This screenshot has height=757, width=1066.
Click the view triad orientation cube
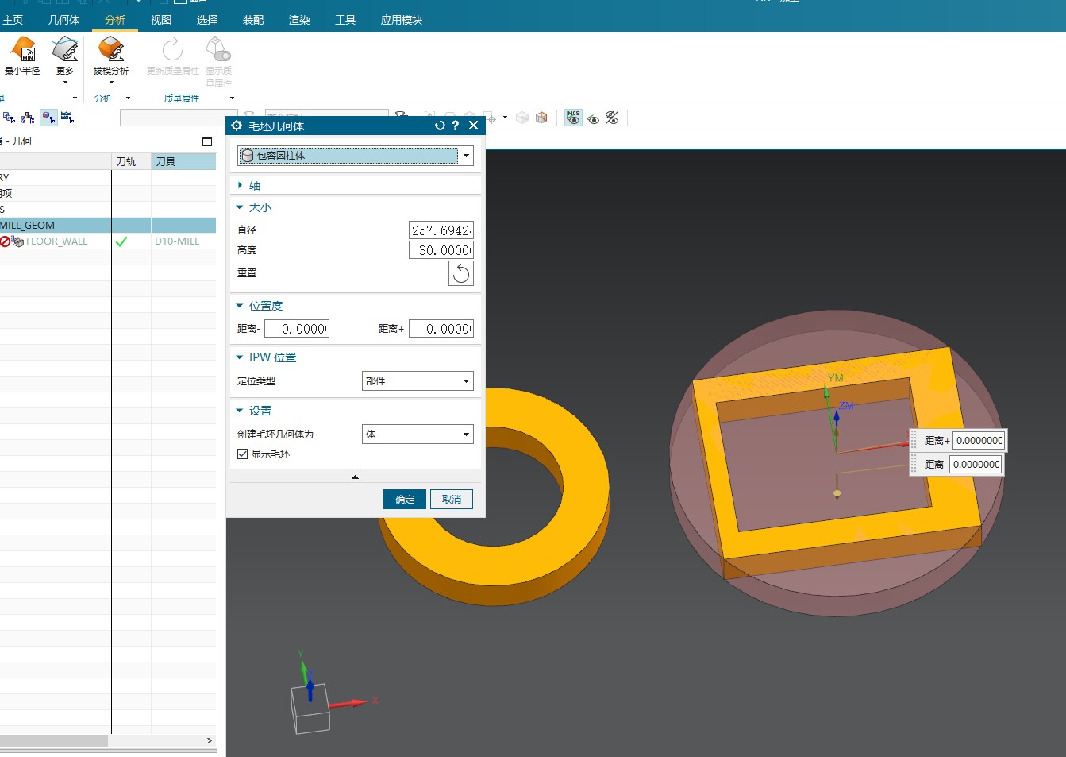[311, 709]
